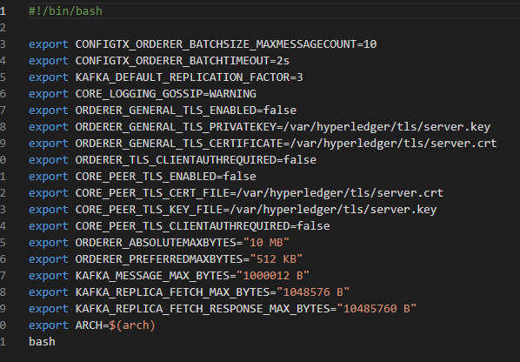Screen dimensions: 520x362
Task: Click CONFIGTX_ORDERER_BATCHTIMEOUT=2s text
Action: pyautogui.click(x=182, y=61)
